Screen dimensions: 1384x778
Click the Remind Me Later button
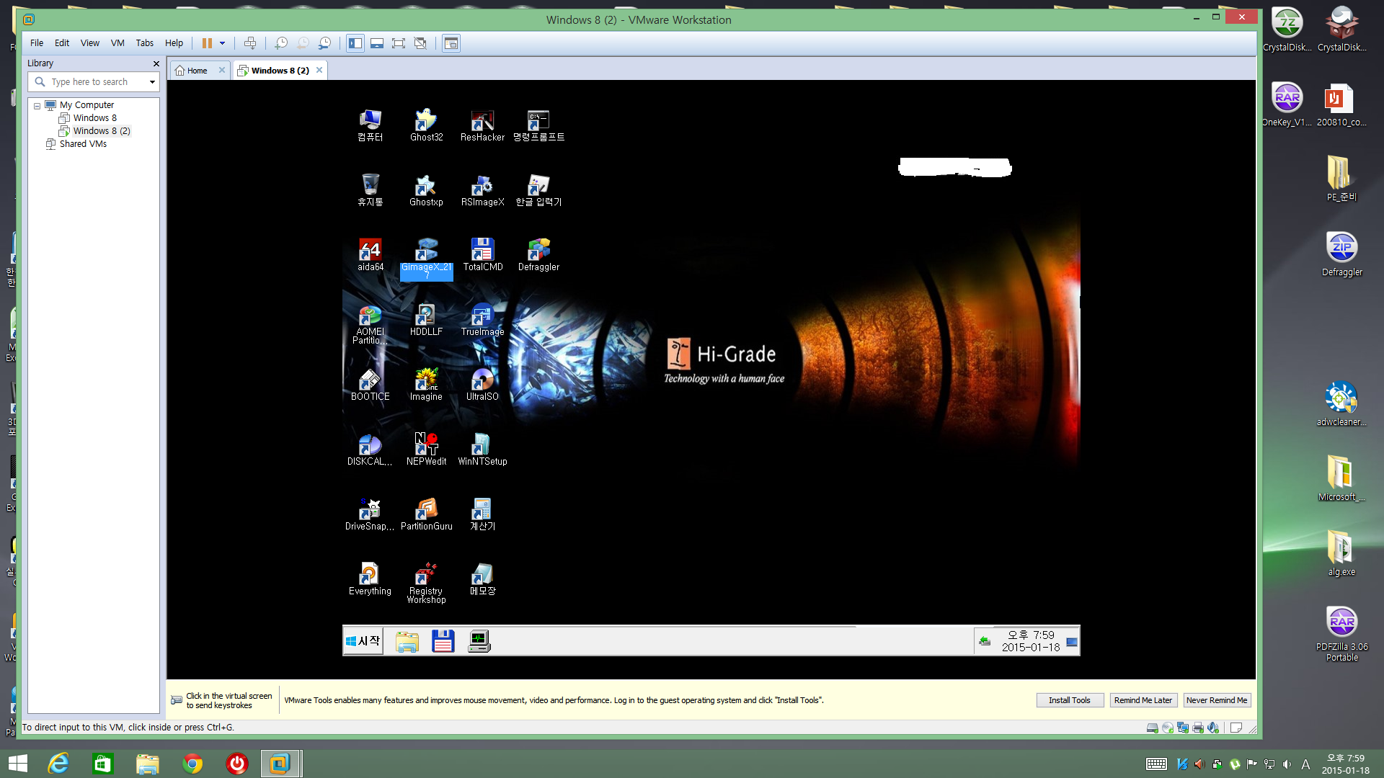pyautogui.click(x=1143, y=700)
